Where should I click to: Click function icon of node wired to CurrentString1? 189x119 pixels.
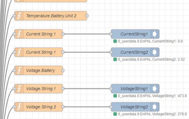point(19,34)
